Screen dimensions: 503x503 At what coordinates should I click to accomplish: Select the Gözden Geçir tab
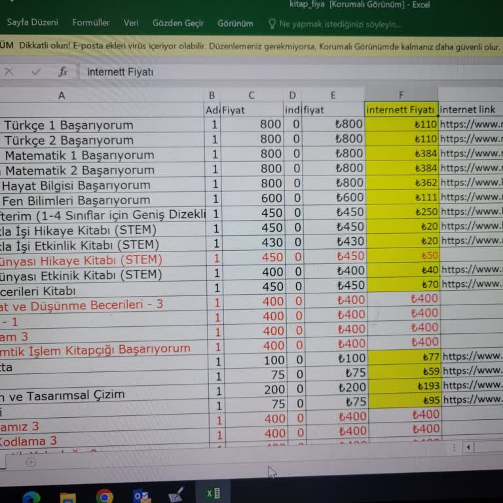click(178, 23)
